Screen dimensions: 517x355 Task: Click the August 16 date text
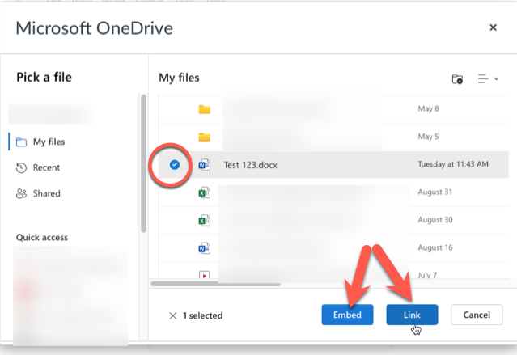(x=435, y=247)
